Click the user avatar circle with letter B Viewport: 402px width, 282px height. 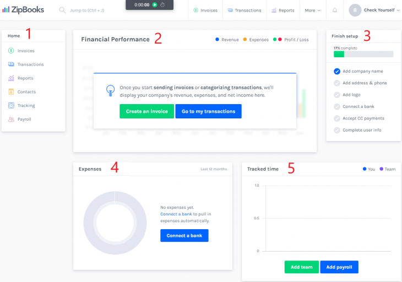[x=355, y=10]
